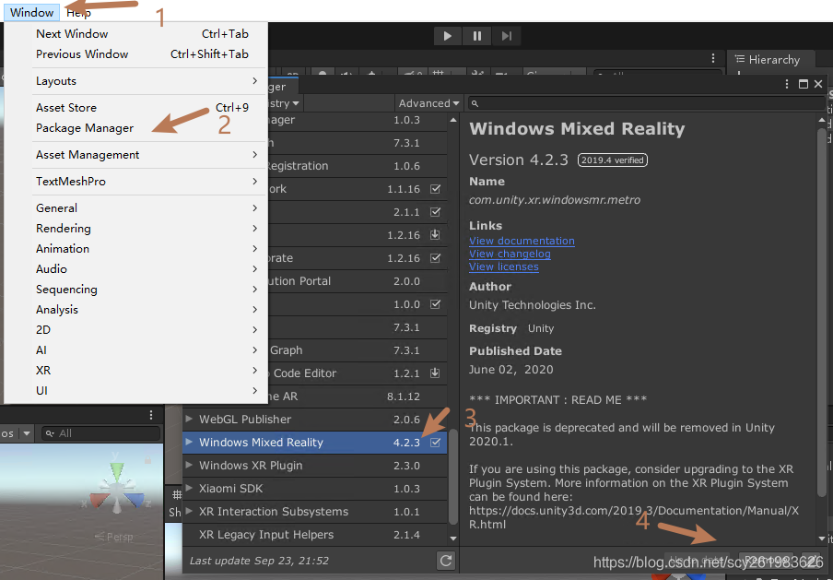Open the View documentation link

(x=522, y=241)
